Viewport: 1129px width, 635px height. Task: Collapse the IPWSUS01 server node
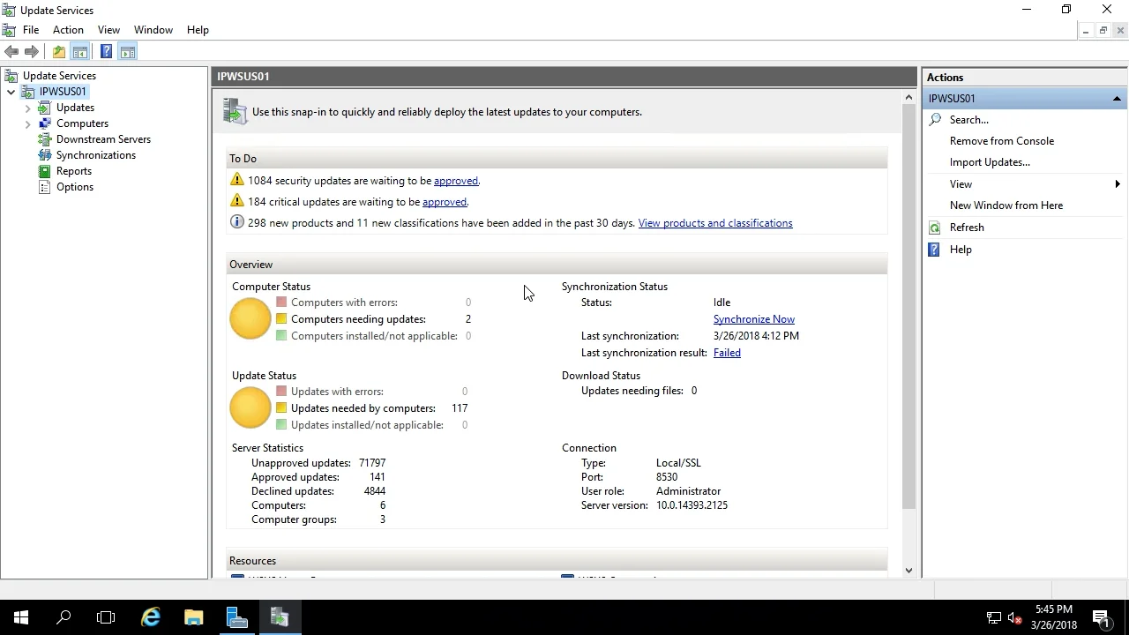11,92
